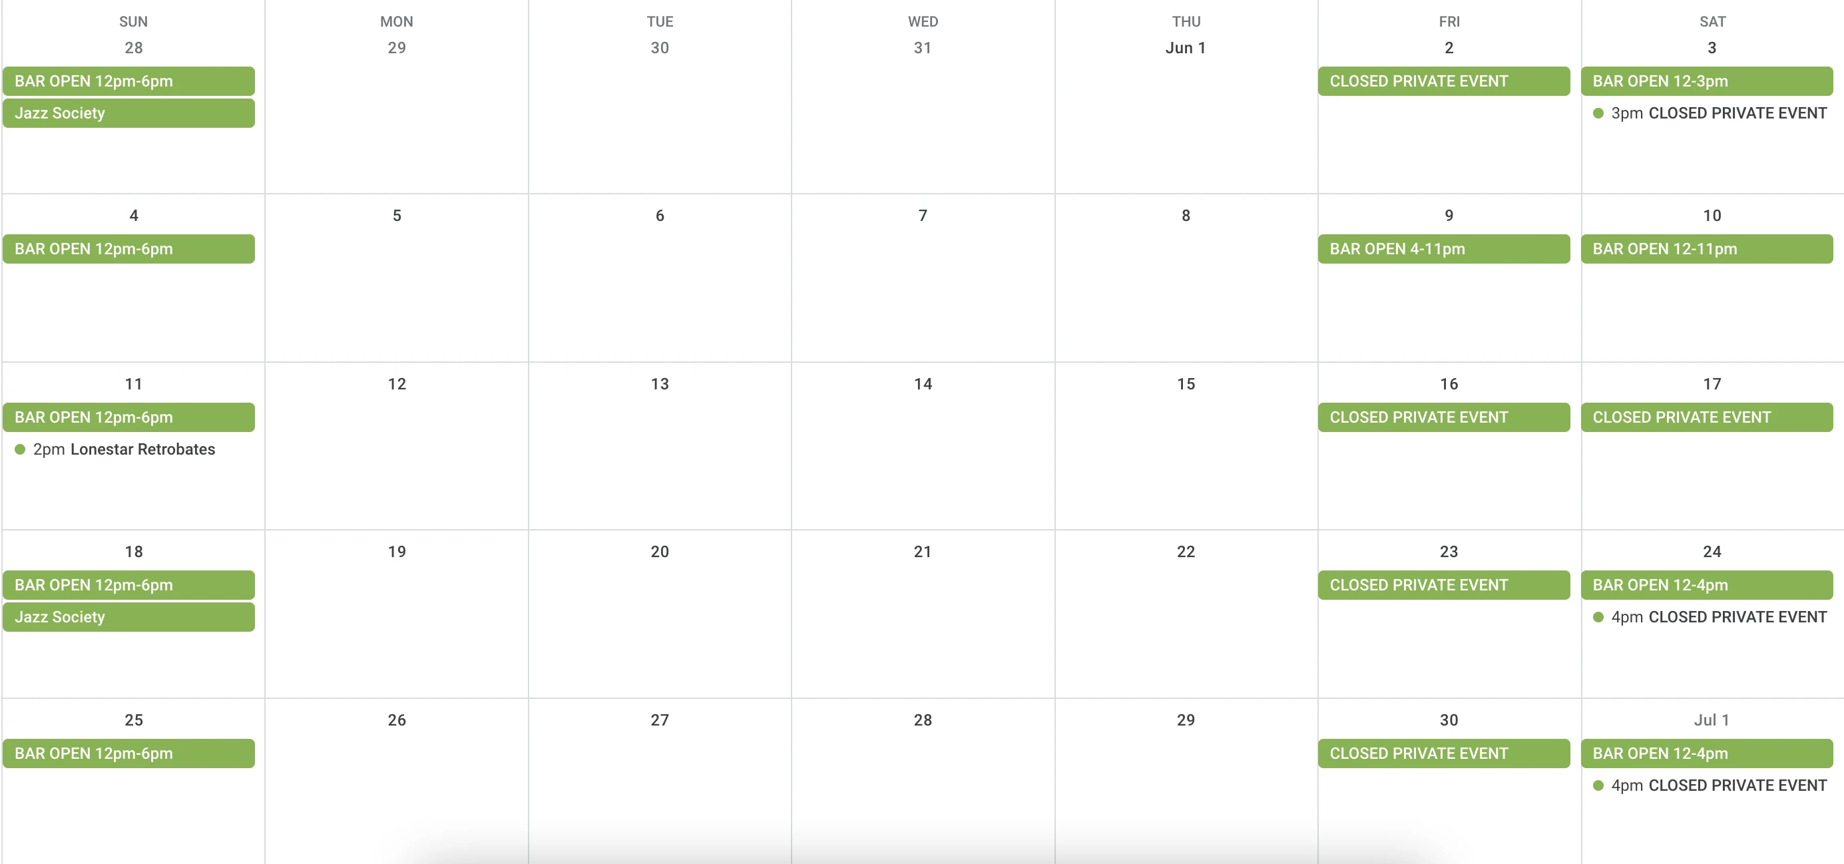Screen dimensions: 1844x864
Task: Select the 2pm Lonestar Retrobates event
Action: [x=115, y=449]
